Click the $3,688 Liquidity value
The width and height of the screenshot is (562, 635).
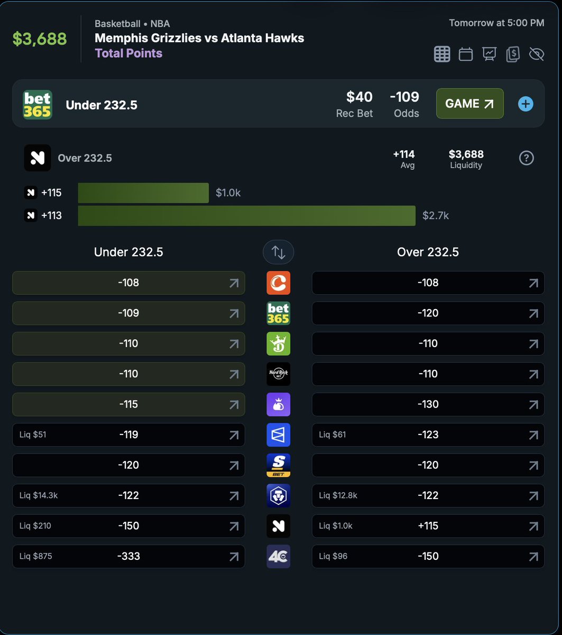click(x=466, y=154)
